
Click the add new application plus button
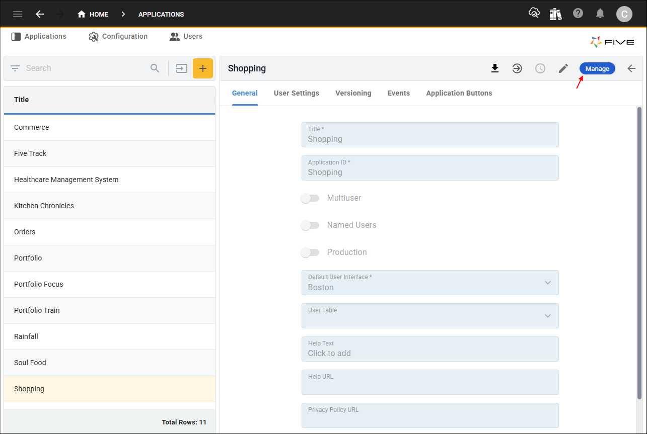(203, 68)
